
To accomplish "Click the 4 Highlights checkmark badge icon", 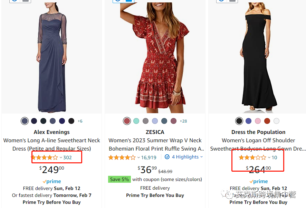I will tap(167, 157).
